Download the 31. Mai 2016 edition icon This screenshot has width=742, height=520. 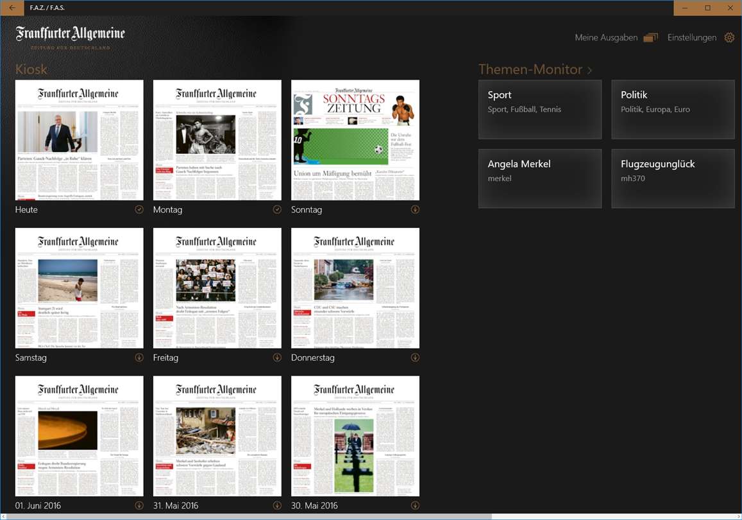[277, 505]
